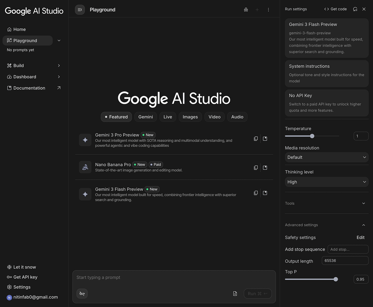
Task: Select the Live tab
Action: tap(168, 117)
